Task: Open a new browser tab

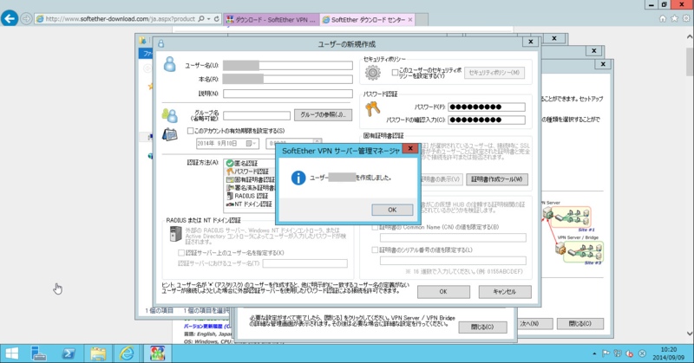Action: (x=422, y=19)
